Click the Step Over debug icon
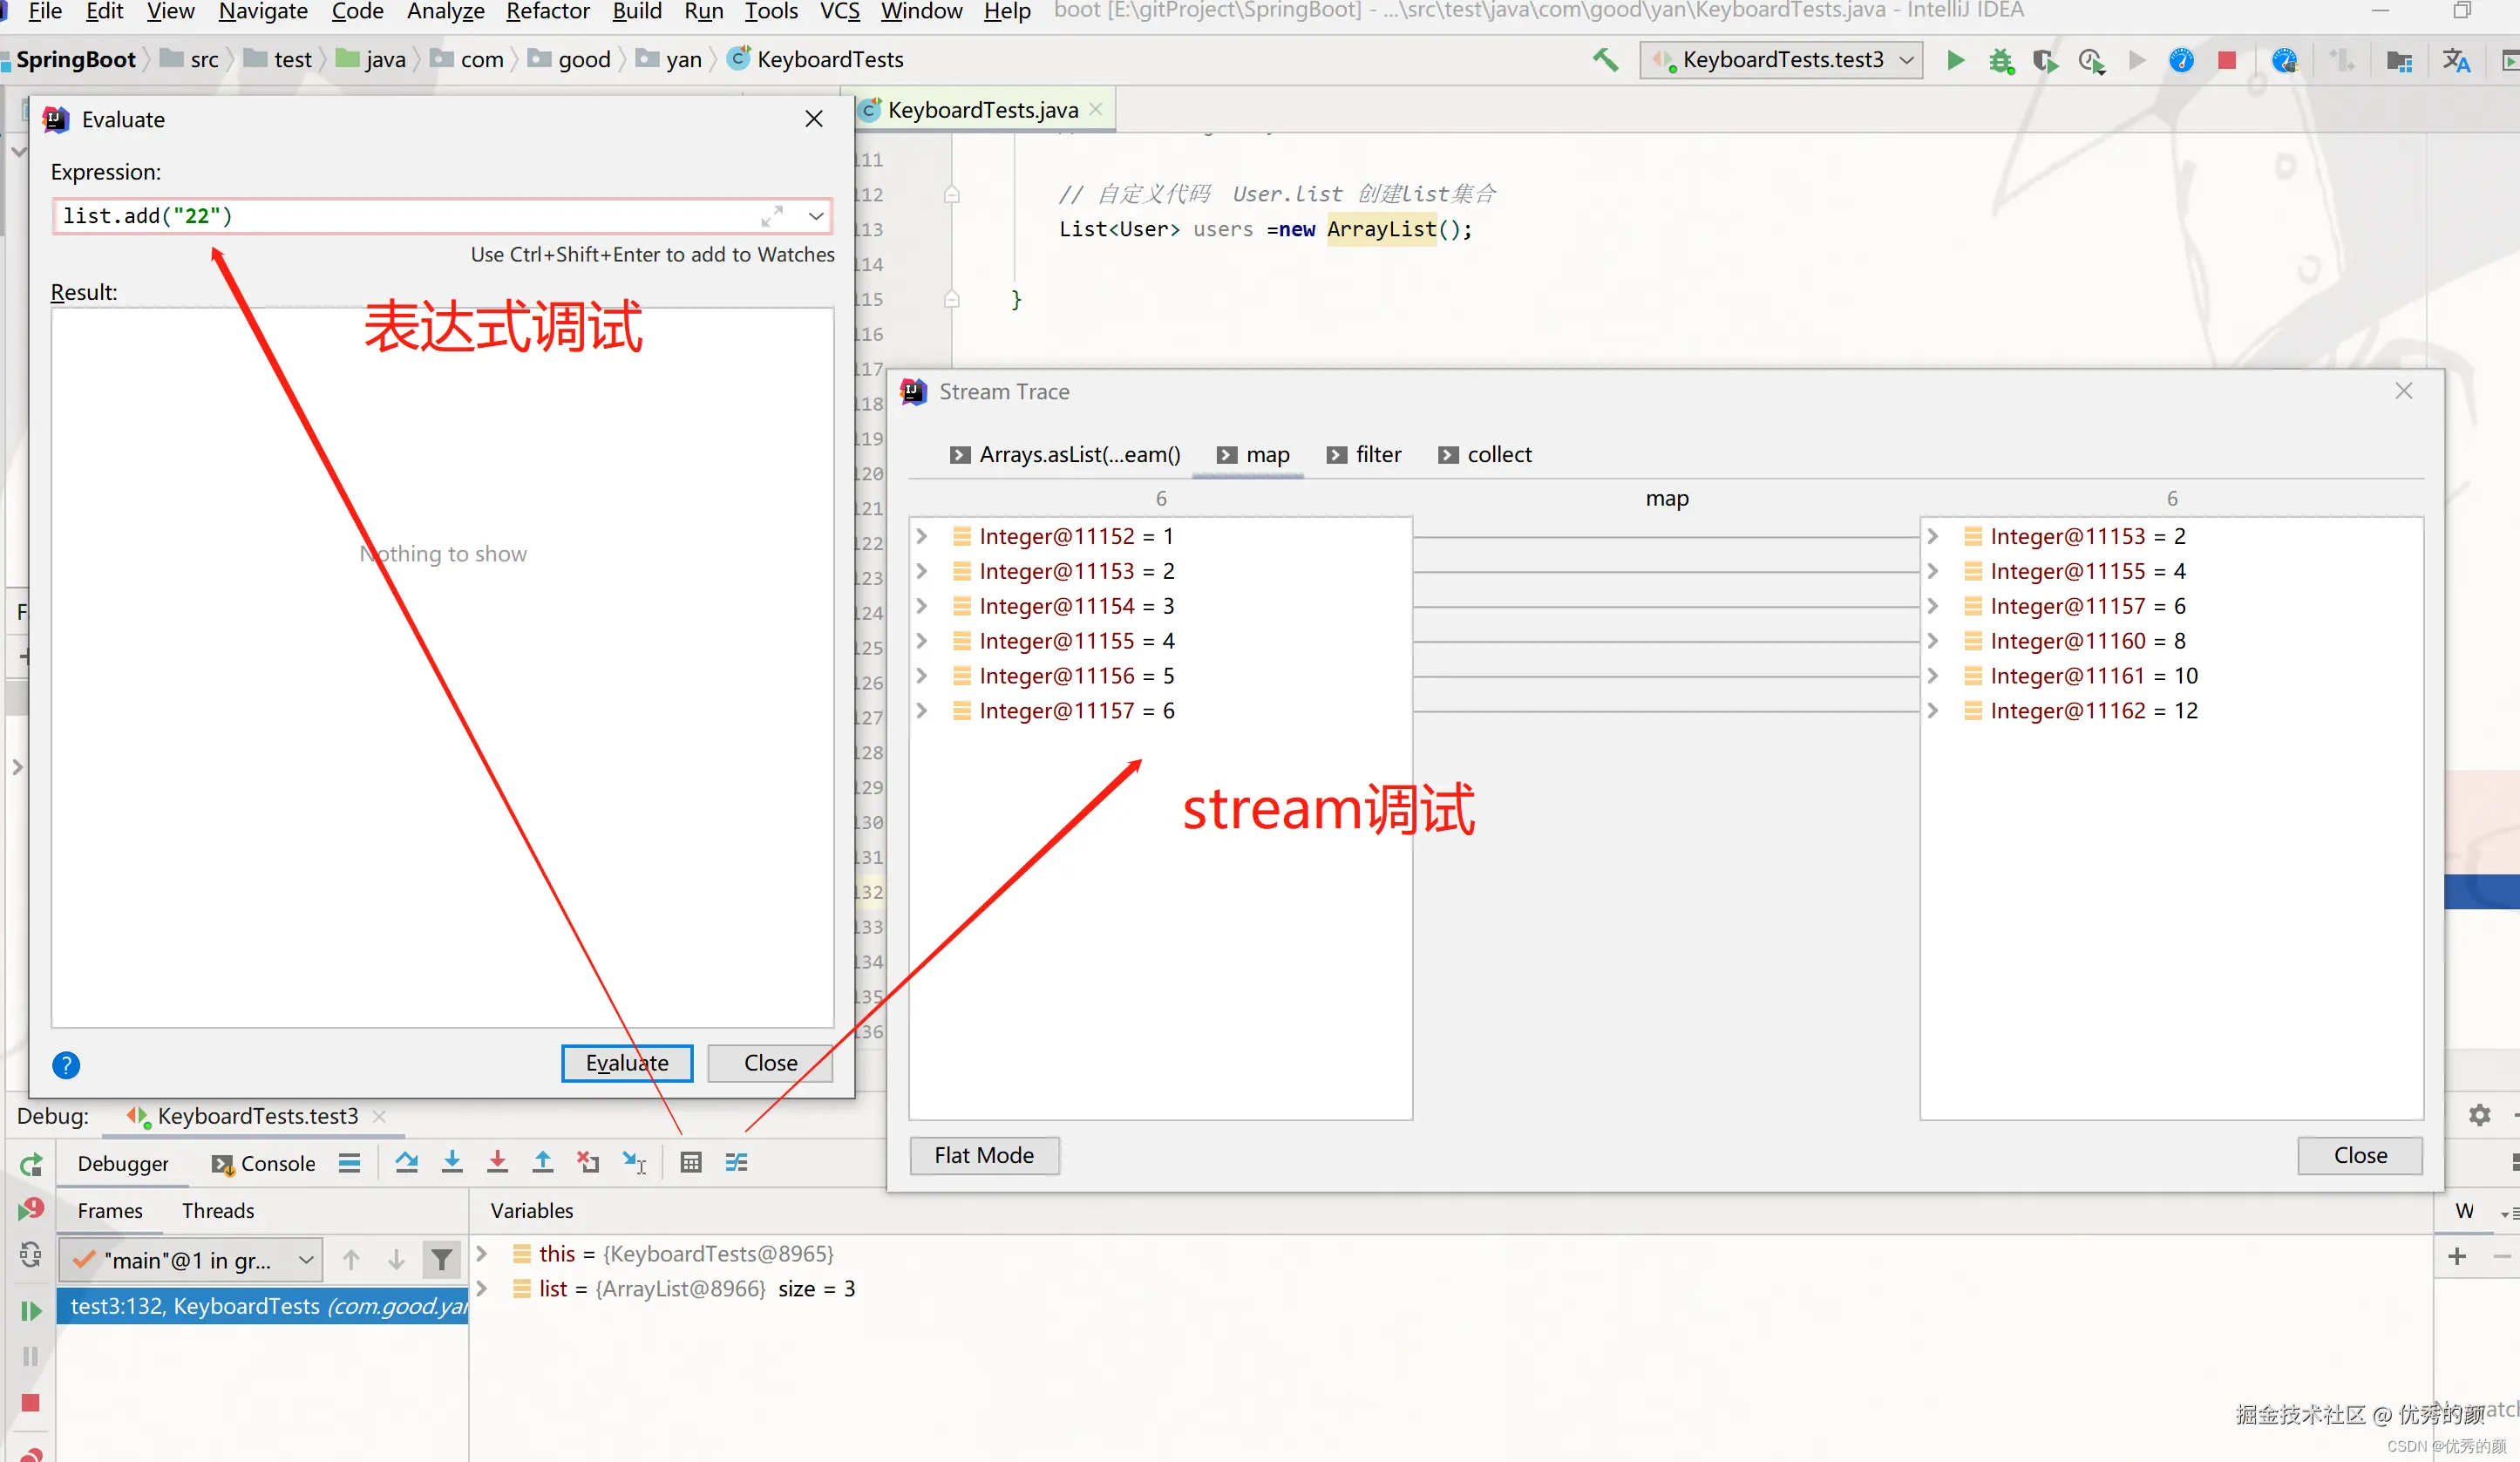 tap(406, 1162)
